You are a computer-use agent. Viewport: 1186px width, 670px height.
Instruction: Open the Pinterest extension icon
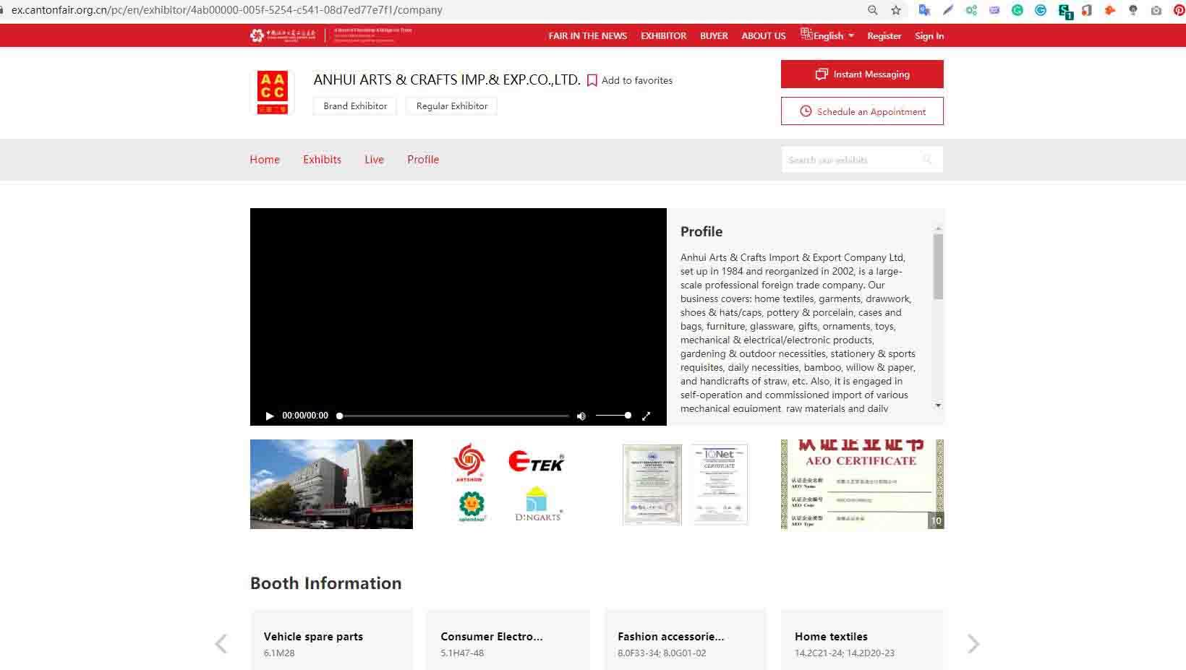point(1179,10)
